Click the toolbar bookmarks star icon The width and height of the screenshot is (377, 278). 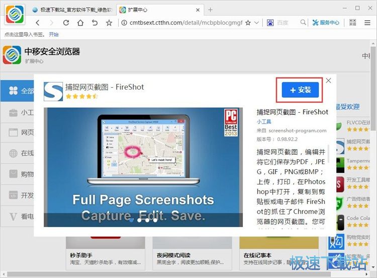(109, 23)
